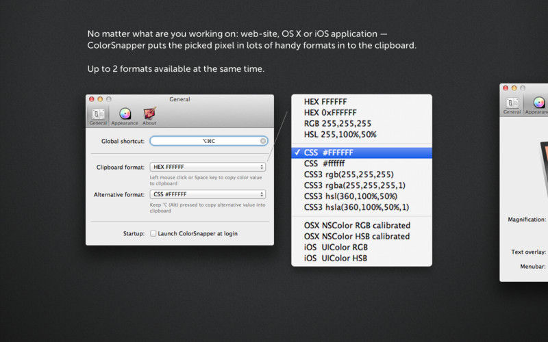Close the right-side preferences window

click(x=506, y=88)
